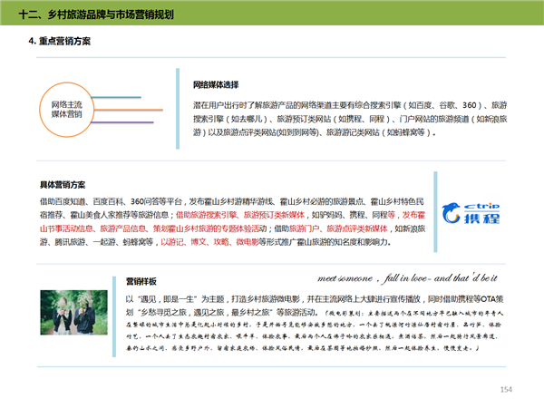Select the orange circle labeled 网络主流媒体营销
Viewport: 544px width, 408px height.
tap(65, 111)
